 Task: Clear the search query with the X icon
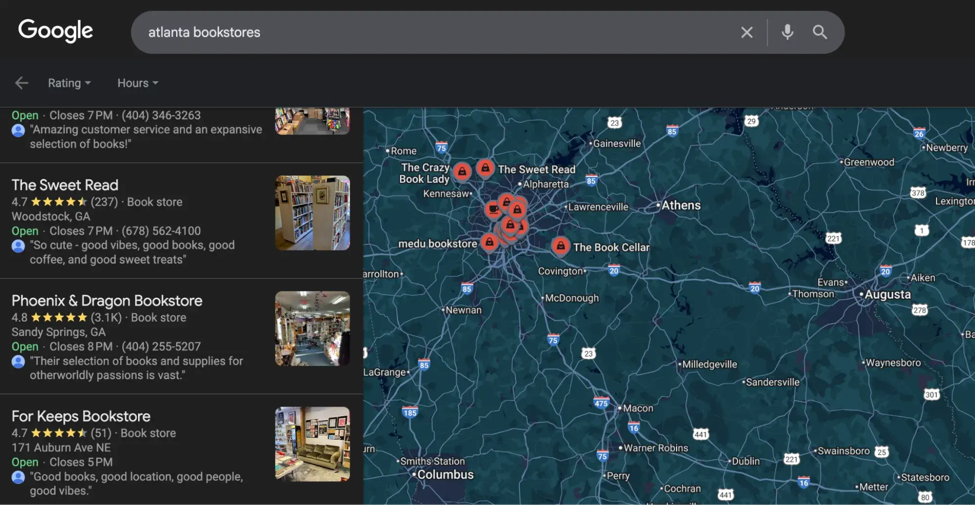tap(747, 32)
